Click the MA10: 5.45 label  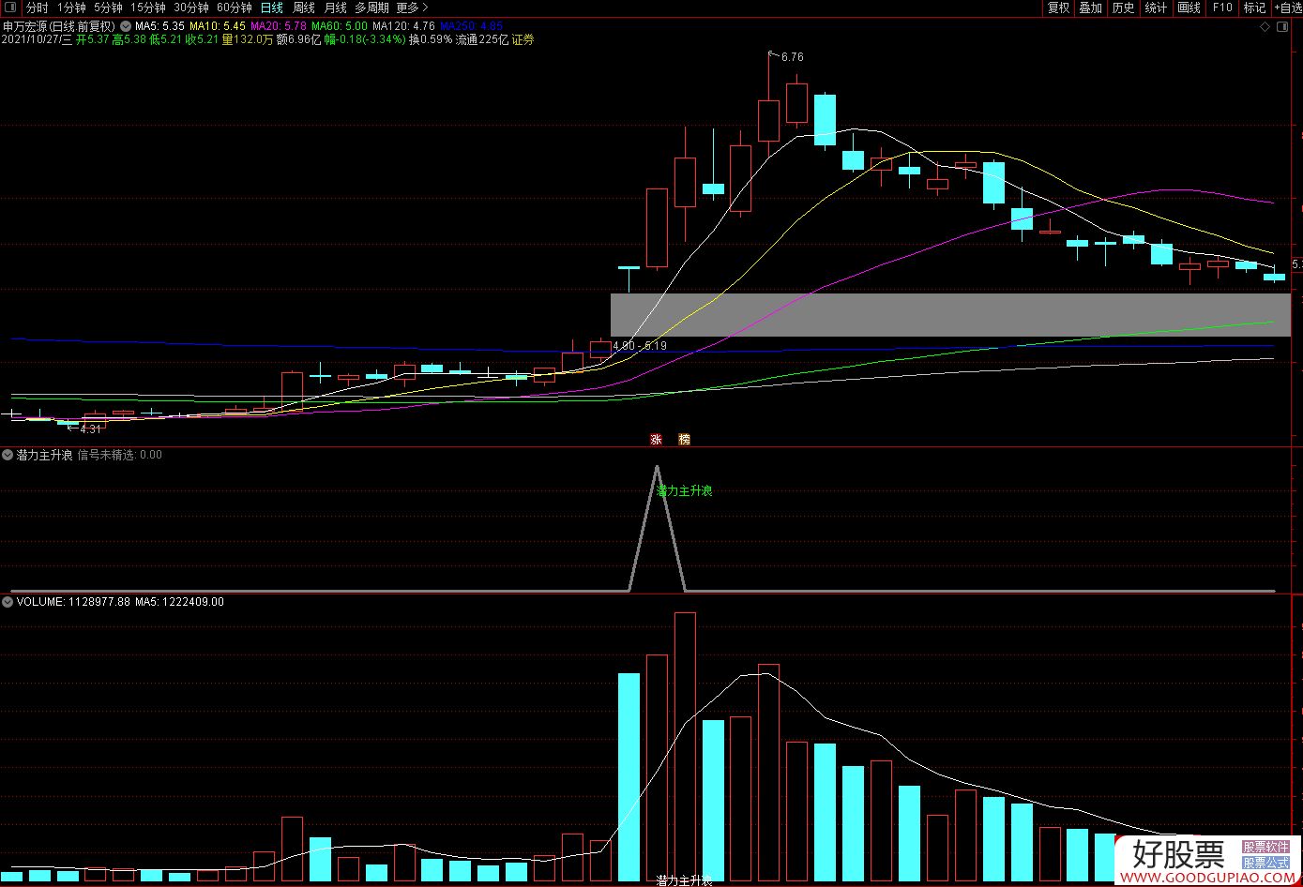click(218, 26)
